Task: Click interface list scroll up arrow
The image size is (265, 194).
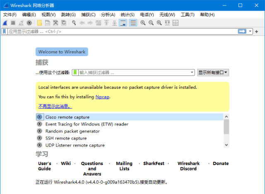Action: click(x=226, y=116)
